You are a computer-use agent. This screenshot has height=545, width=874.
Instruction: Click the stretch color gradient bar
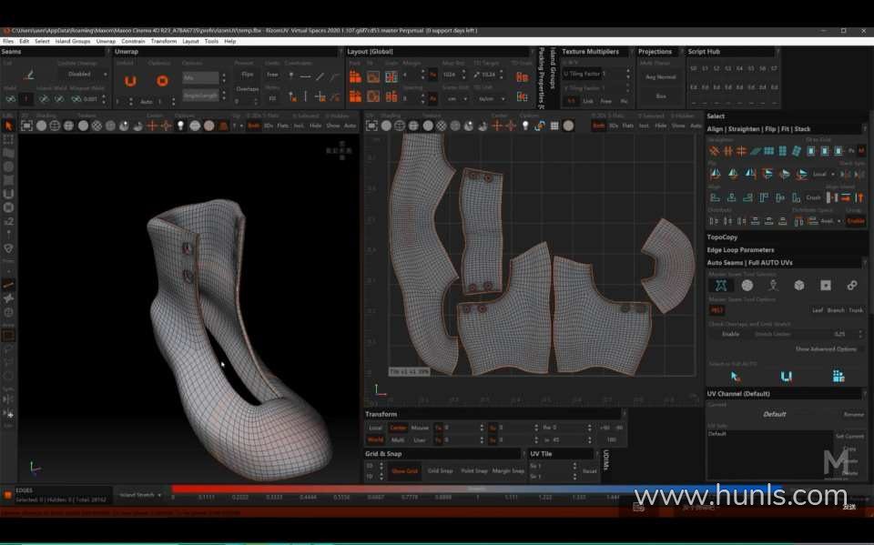coord(401,489)
